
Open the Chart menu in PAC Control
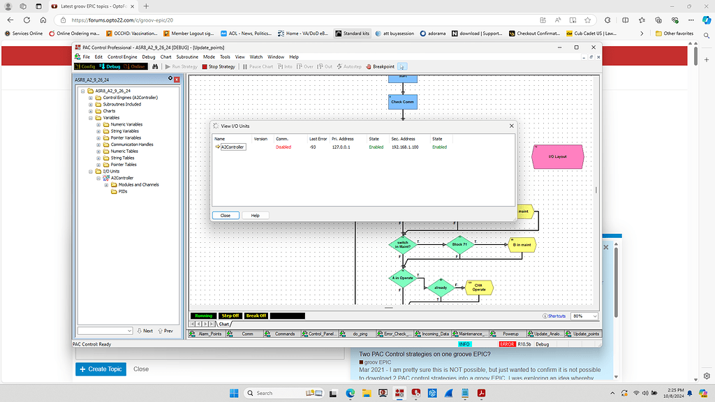coord(165,57)
